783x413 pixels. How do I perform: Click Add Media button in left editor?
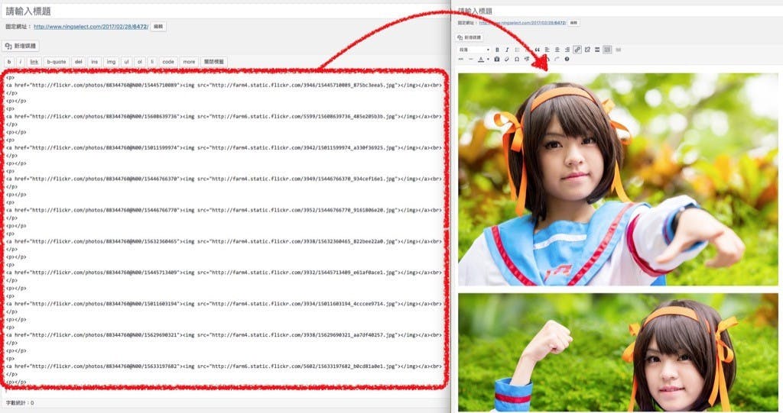[21, 46]
